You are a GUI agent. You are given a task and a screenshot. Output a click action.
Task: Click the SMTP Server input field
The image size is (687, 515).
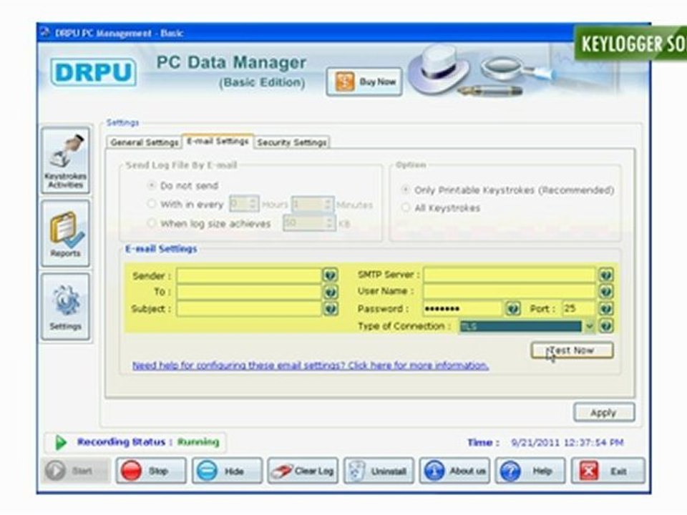(x=510, y=275)
